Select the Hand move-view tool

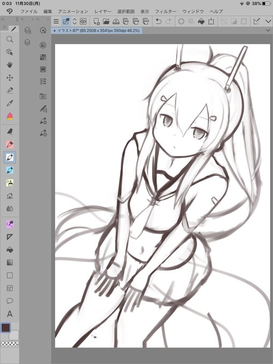pos(10,65)
